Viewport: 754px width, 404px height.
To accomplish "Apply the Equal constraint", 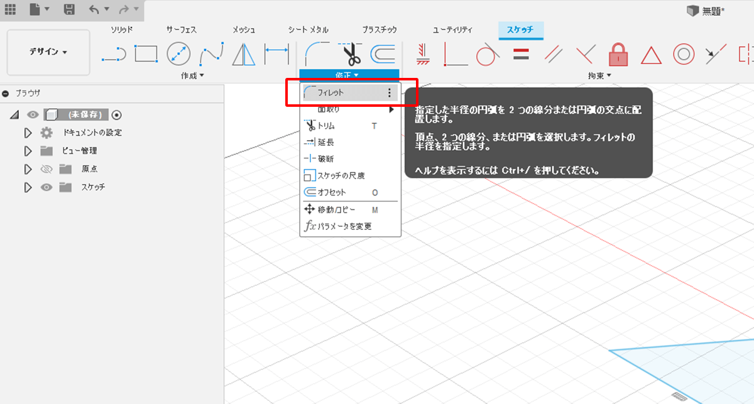I will (x=520, y=54).
